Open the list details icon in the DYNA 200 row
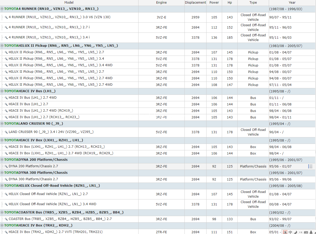 tap(310, 166)
